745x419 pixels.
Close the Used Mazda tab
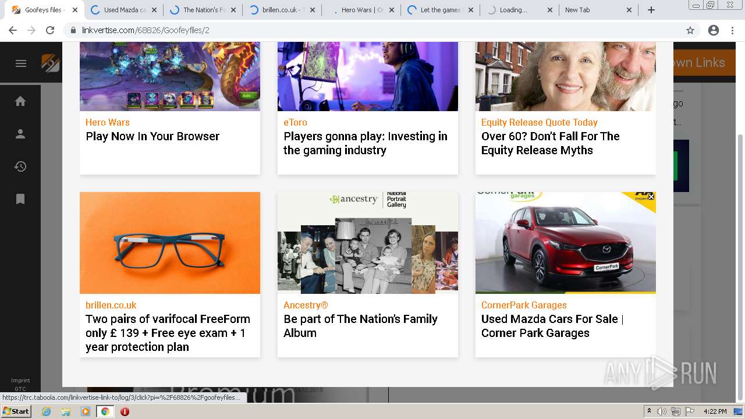(x=154, y=10)
